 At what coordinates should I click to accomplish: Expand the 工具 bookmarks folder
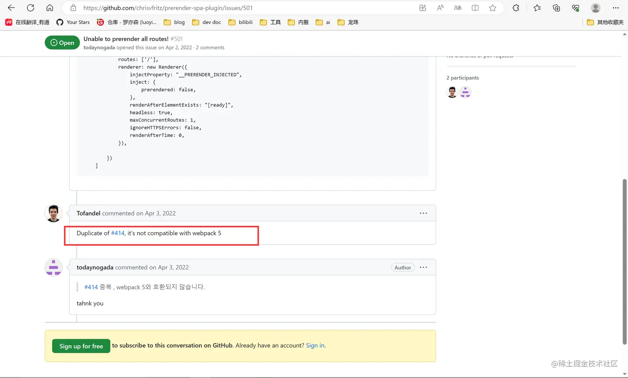pos(270,22)
